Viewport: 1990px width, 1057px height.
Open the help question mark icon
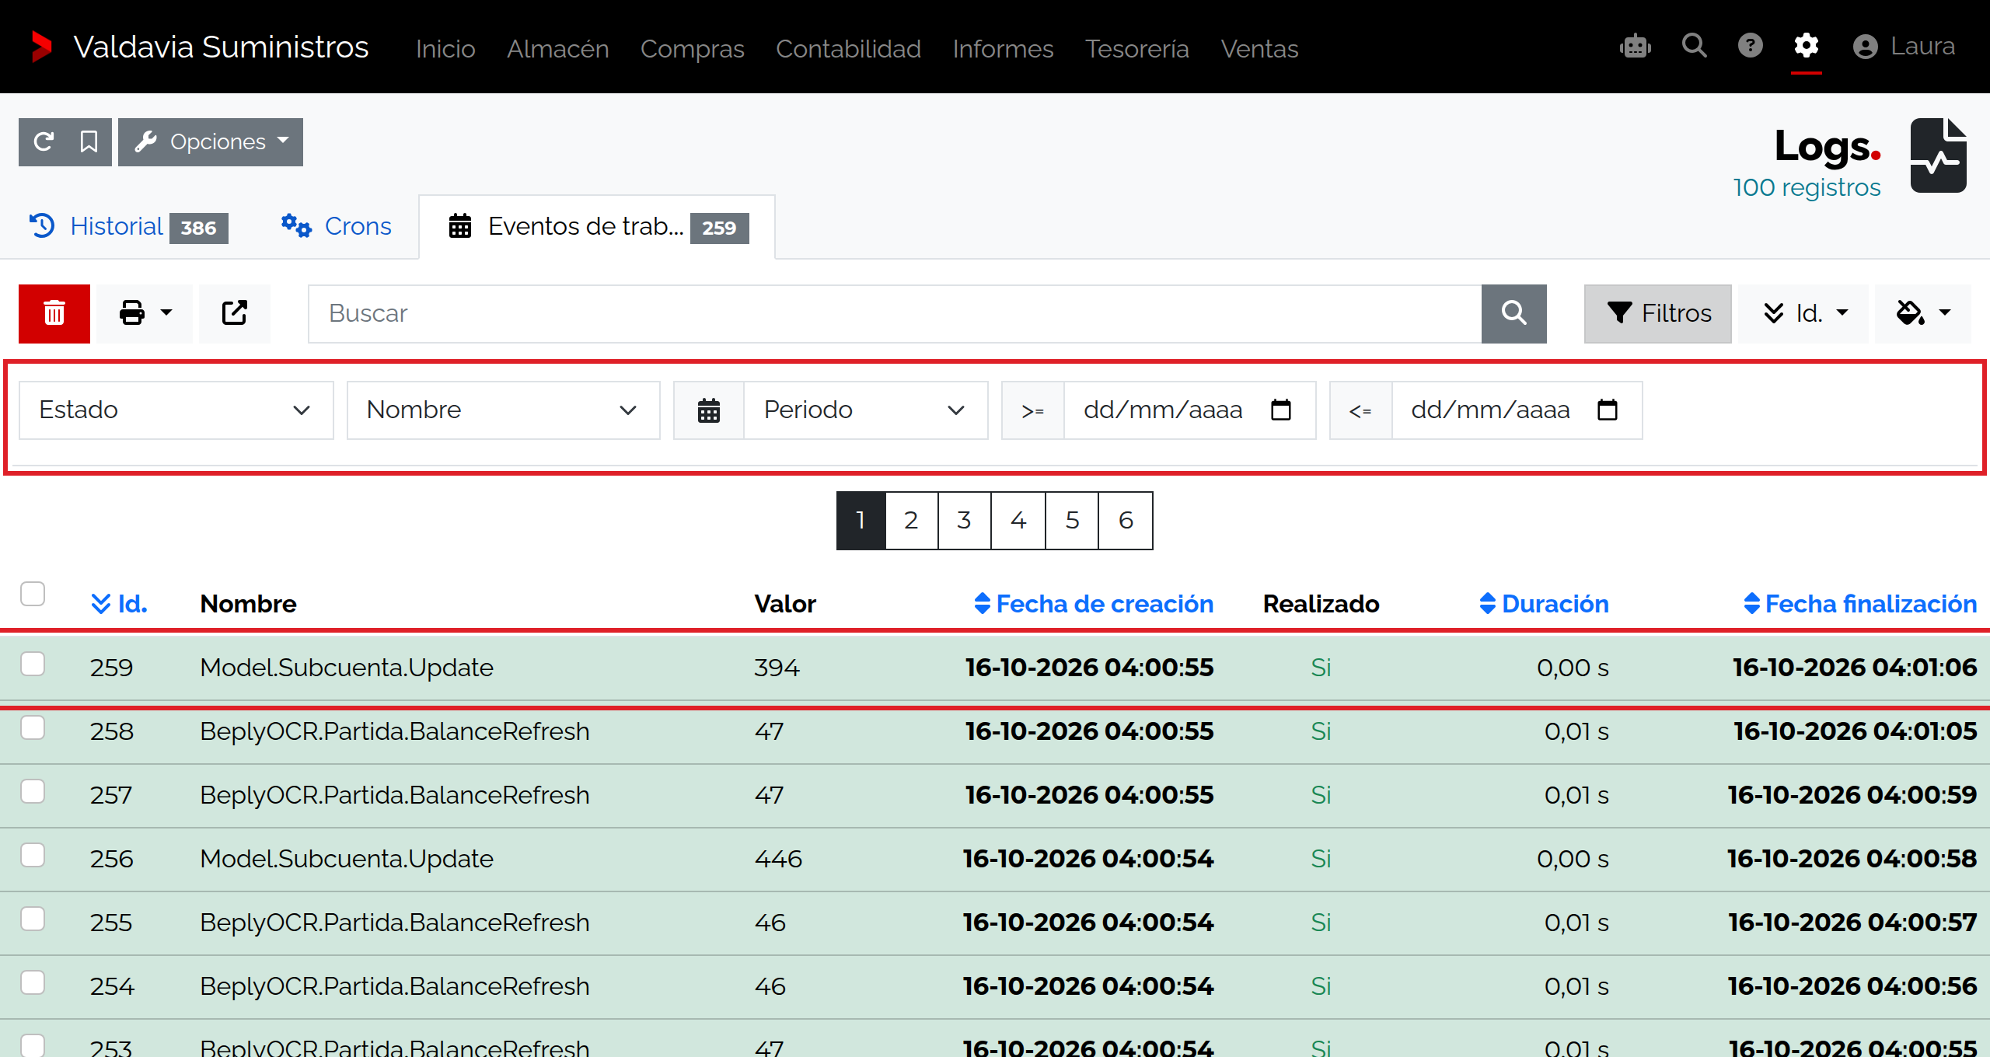[x=1751, y=46]
